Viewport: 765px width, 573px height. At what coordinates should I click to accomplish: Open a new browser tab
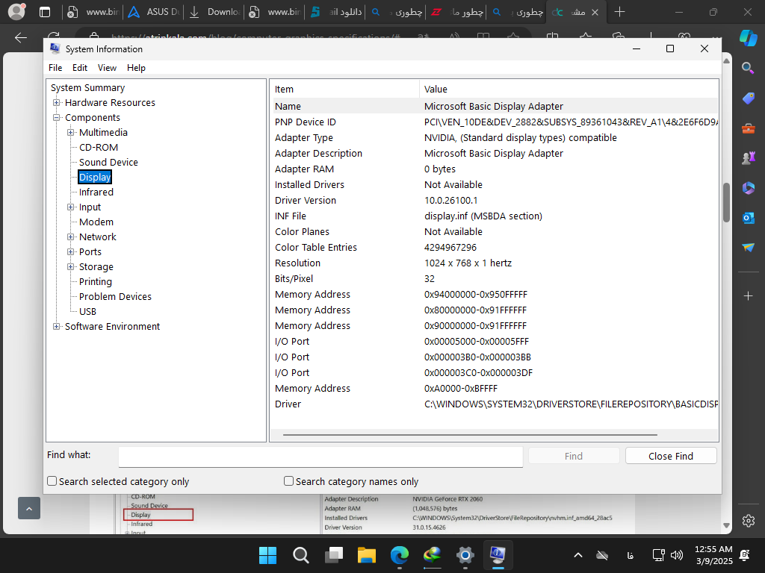tap(619, 12)
